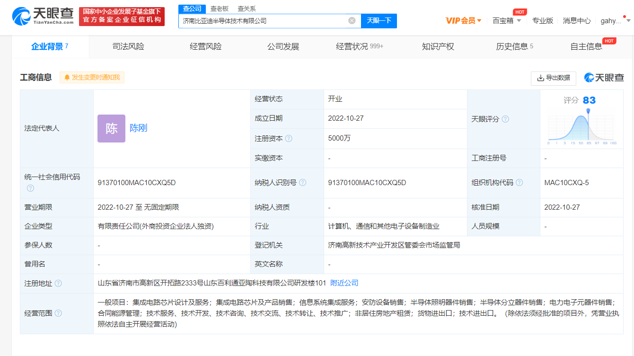Image resolution: width=634 pixels, height=356 pixels.
Task: Switch to the 司法风险 tab
Action: pyautogui.click(x=128, y=46)
